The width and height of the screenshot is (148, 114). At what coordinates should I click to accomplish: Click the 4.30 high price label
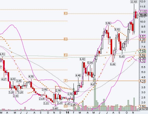[31, 76]
